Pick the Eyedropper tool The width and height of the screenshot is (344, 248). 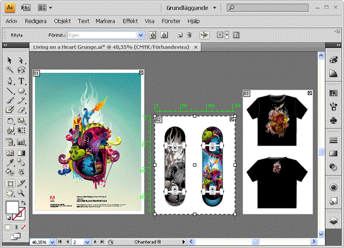tap(9, 162)
